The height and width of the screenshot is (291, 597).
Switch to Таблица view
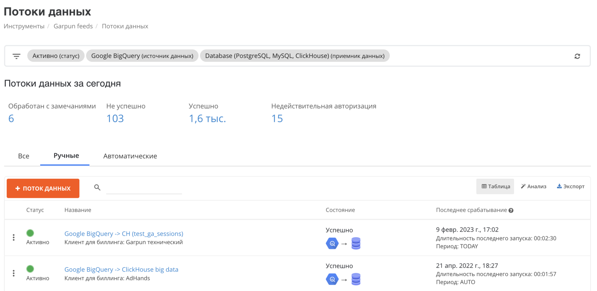point(495,187)
